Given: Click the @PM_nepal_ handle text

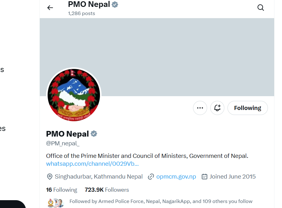Looking at the screenshot, I should pos(63,143).
